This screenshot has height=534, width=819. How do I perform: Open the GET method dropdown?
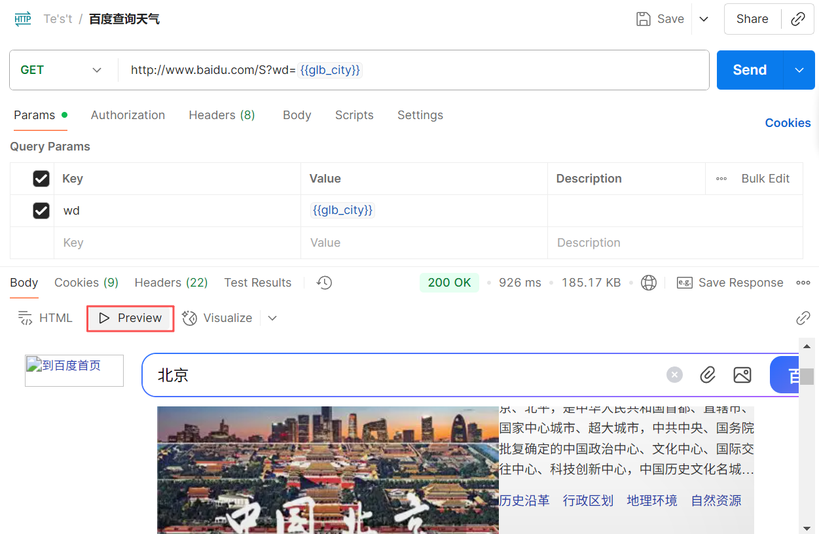(62, 70)
